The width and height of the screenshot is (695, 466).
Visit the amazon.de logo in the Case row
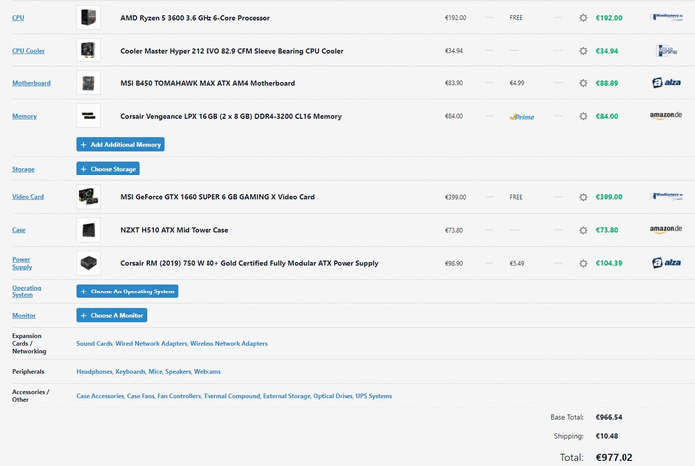pos(666,229)
